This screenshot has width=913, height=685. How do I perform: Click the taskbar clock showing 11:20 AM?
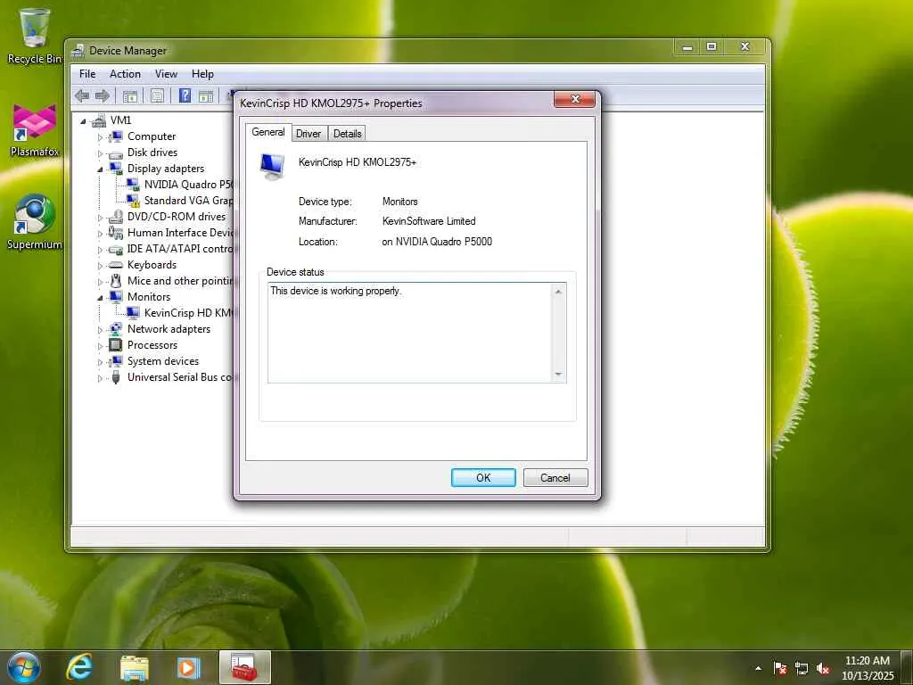pyautogui.click(x=868, y=668)
